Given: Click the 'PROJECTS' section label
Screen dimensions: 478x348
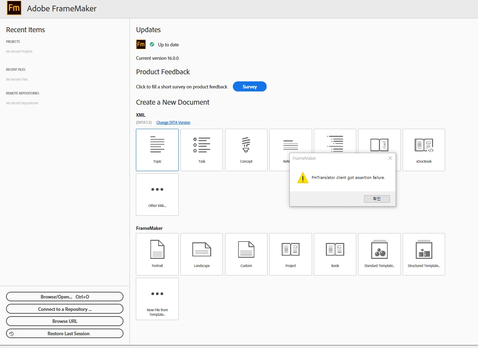Looking at the screenshot, I should point(13,42).
